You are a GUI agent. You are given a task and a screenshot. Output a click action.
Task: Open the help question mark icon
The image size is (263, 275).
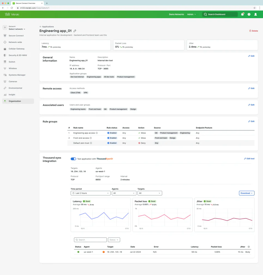249,14
